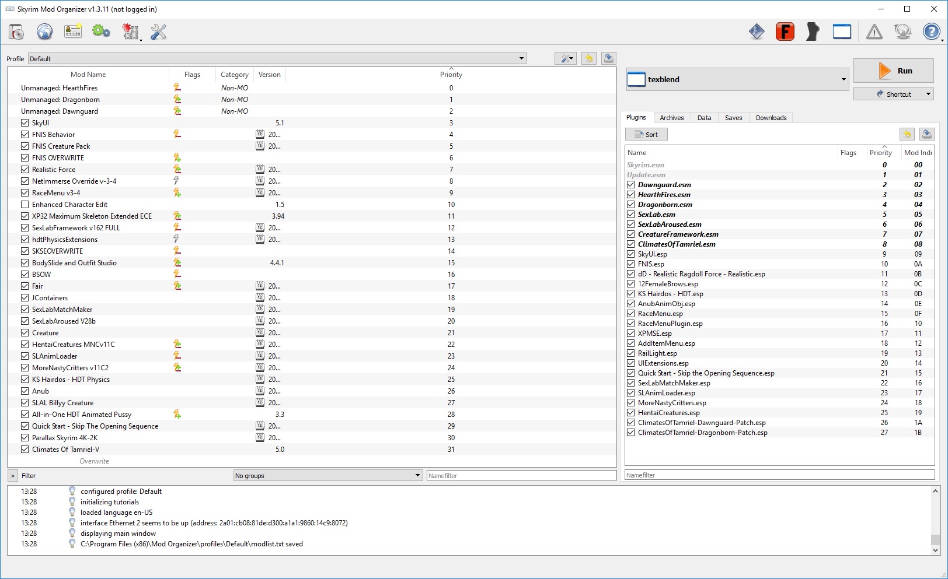Switch to the Downloads tab
The width and height of the screenshot is (948, 579).
771,118
